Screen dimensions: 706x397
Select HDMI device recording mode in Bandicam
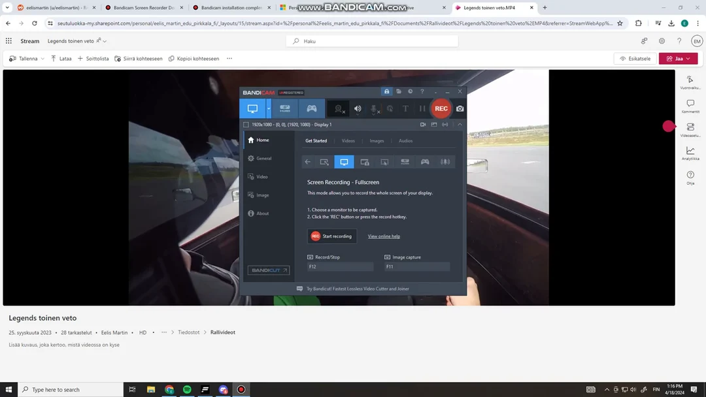[285, 108]
